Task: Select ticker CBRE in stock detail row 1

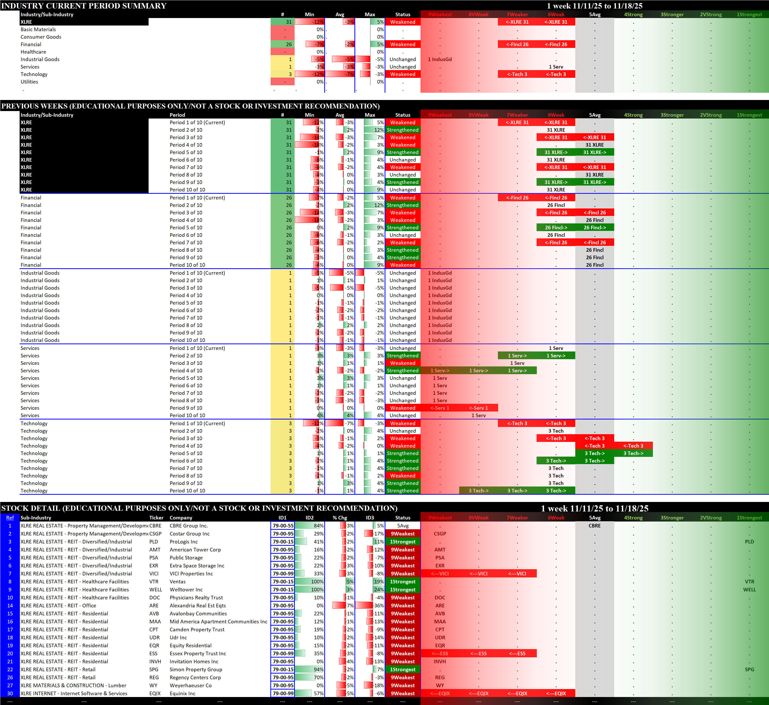Action: (155, 526)
